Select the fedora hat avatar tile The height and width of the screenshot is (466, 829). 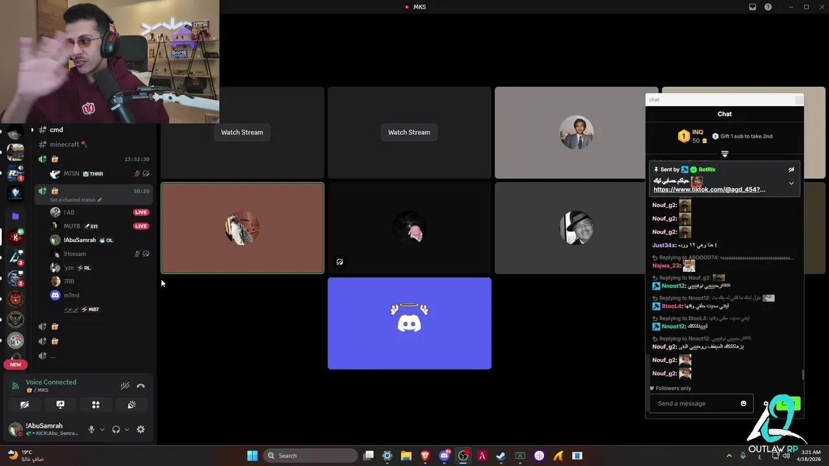(570, 228)
